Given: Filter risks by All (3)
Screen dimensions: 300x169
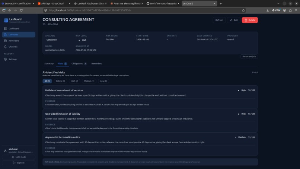Looking at the screenshot, I should click(47, 81).
